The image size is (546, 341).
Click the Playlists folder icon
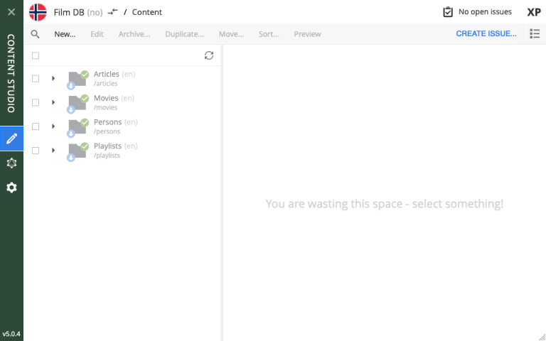(77, 151)
